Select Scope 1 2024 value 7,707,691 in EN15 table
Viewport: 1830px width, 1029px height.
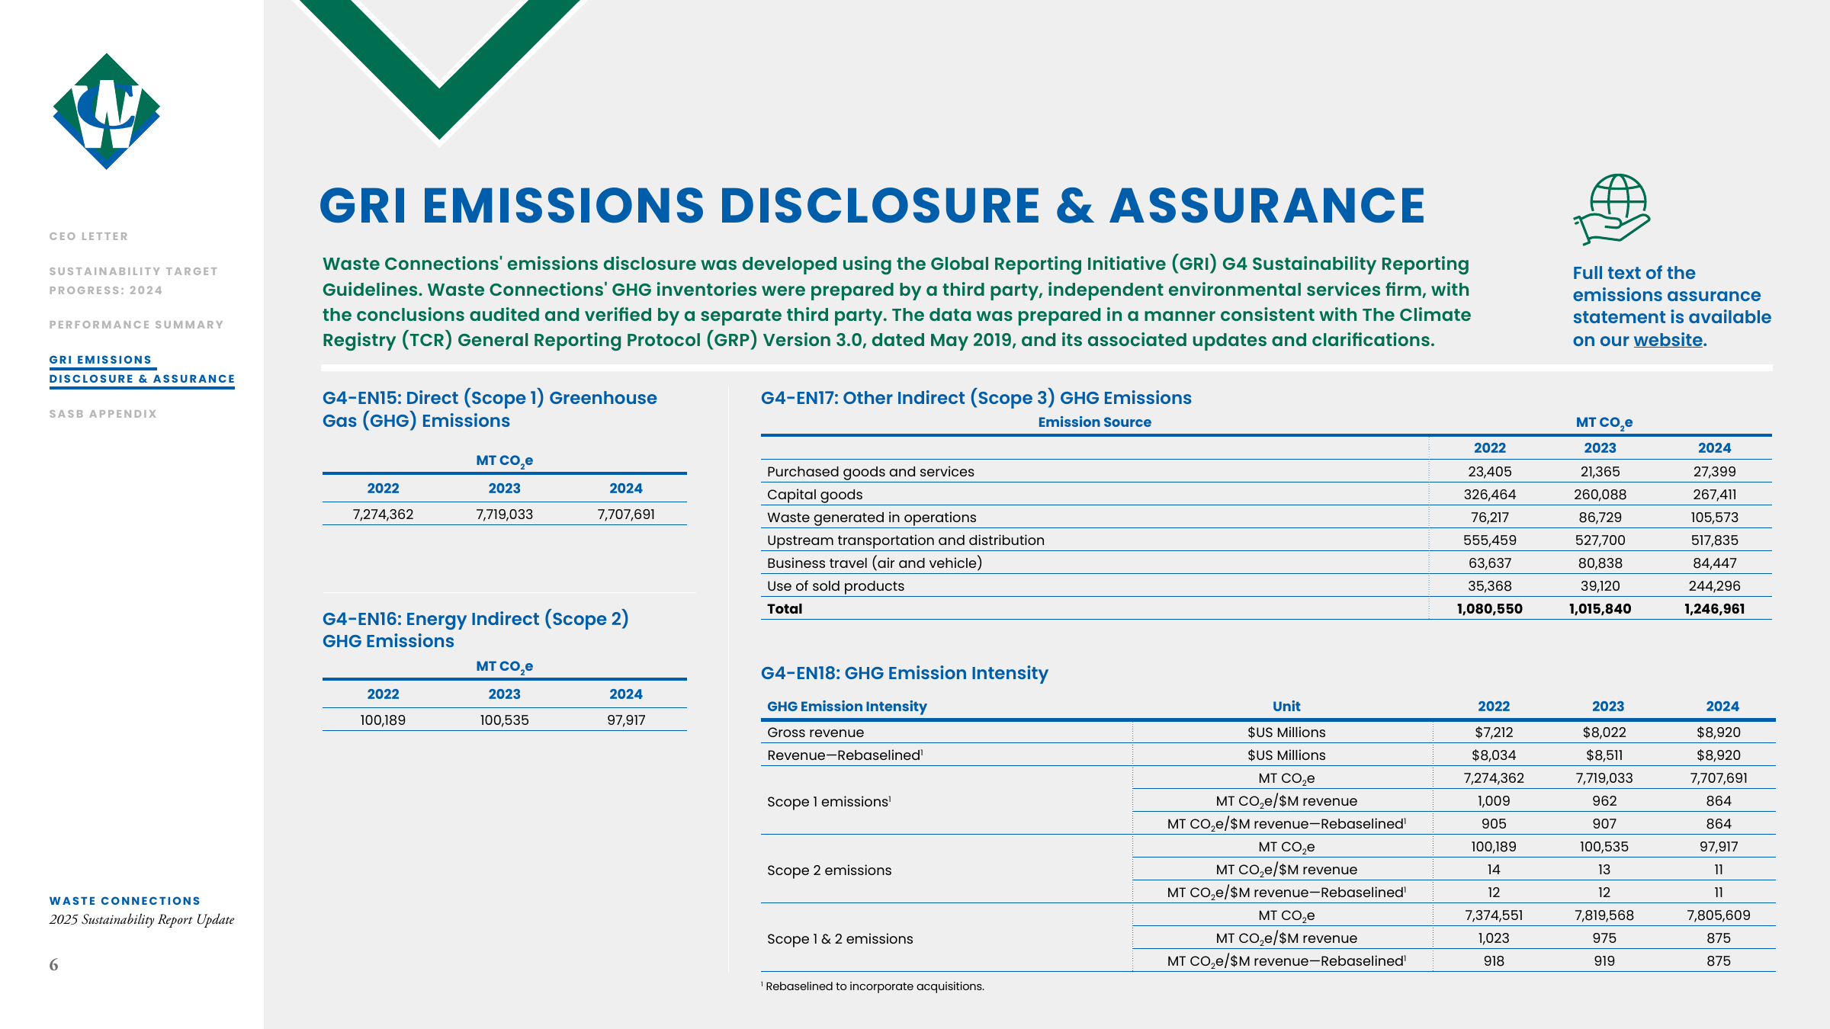pyautogui.click(x=626, y=514)
